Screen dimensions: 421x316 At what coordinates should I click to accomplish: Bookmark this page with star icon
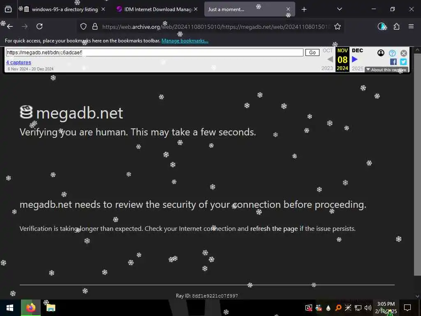point(338,26)
